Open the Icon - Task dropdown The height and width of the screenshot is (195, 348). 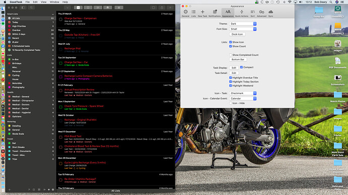tap(243, 93)
